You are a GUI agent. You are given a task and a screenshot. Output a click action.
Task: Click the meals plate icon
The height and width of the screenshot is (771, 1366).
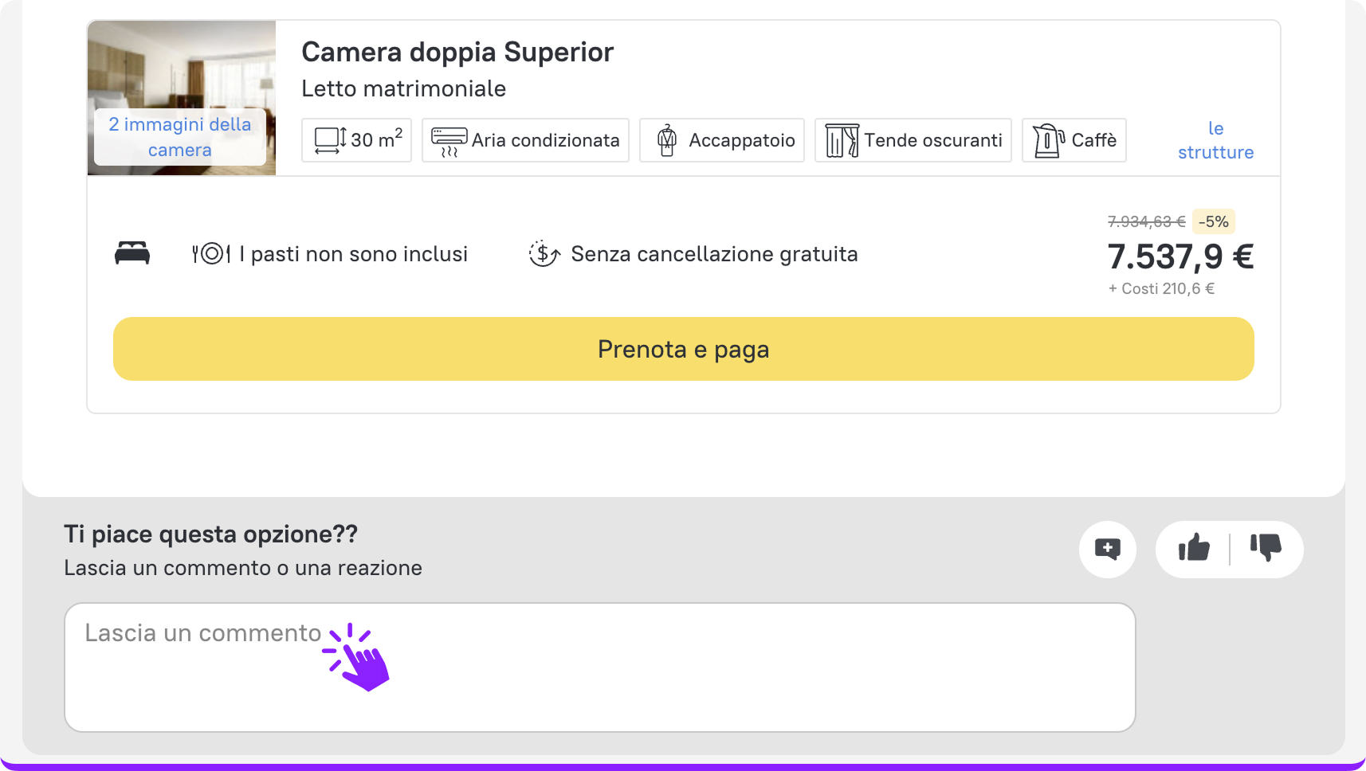tap(211, 254)
